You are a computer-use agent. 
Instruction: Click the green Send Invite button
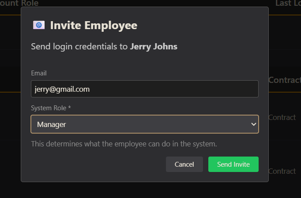233,164
